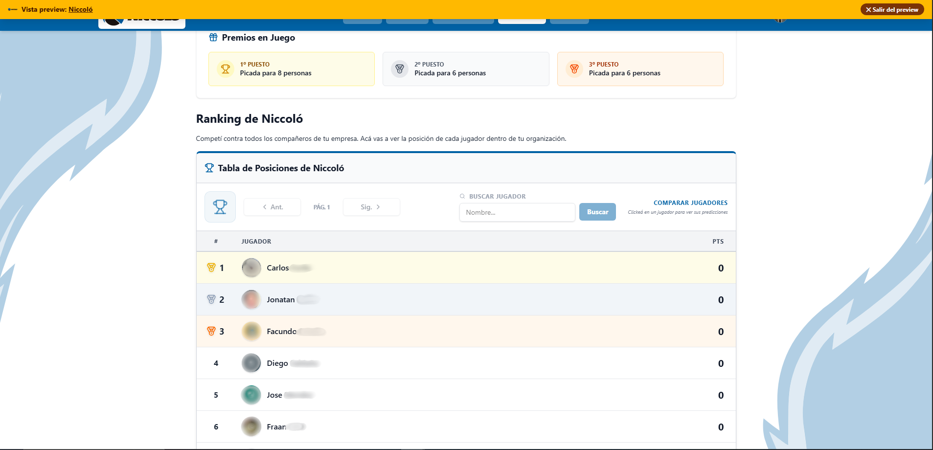Select player name Jose in ranking

pos(274,395)
